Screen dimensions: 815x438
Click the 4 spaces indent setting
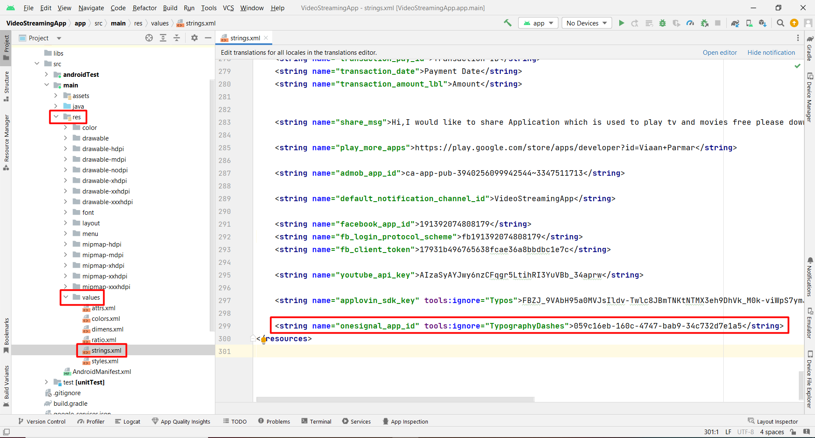[772, 432]
